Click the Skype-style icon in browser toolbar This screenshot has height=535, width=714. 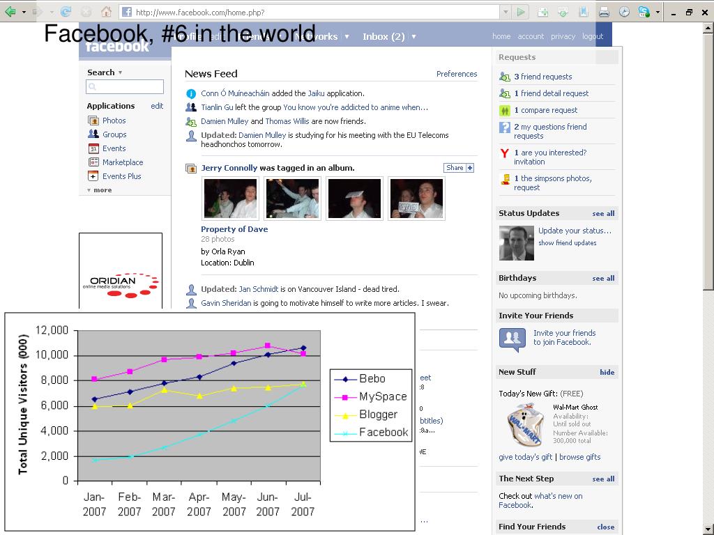644,12
